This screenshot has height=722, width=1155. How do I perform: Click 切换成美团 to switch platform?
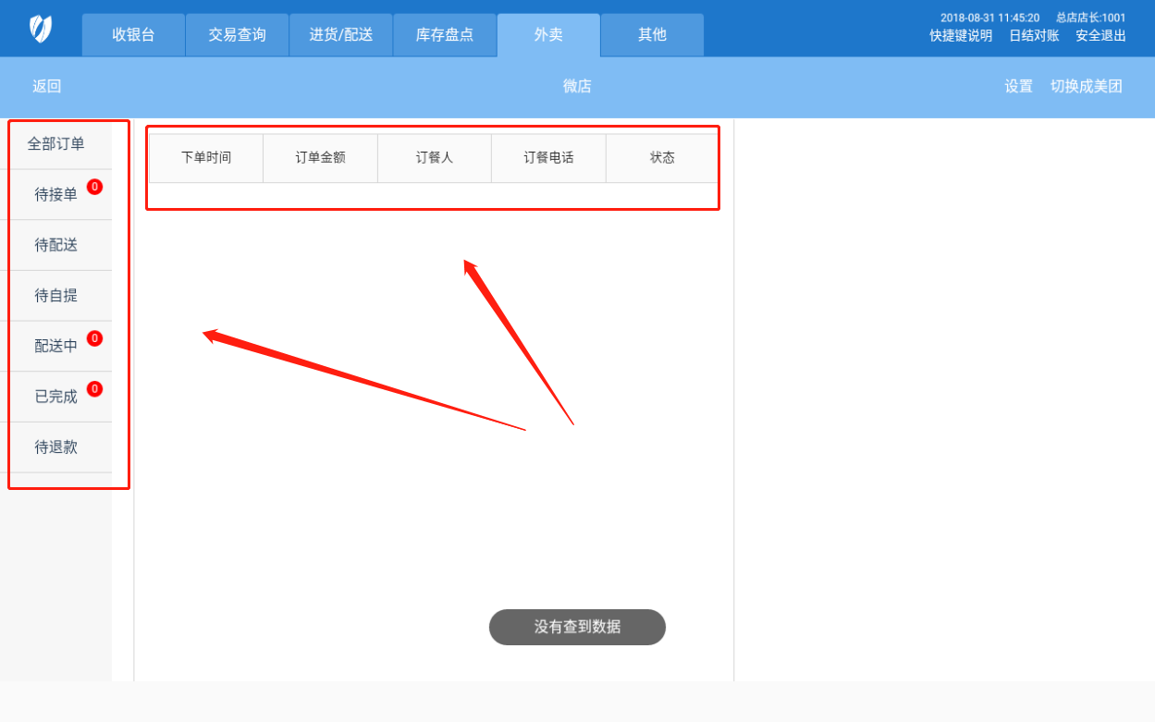pos(1086,86)
